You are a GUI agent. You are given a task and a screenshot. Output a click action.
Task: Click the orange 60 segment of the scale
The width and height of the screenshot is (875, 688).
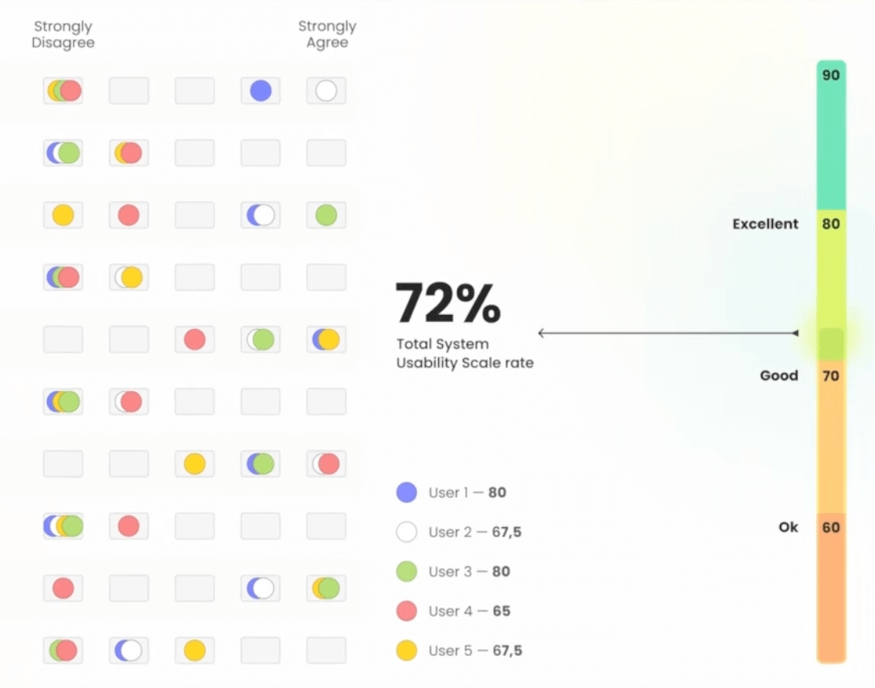click(831, 589)
